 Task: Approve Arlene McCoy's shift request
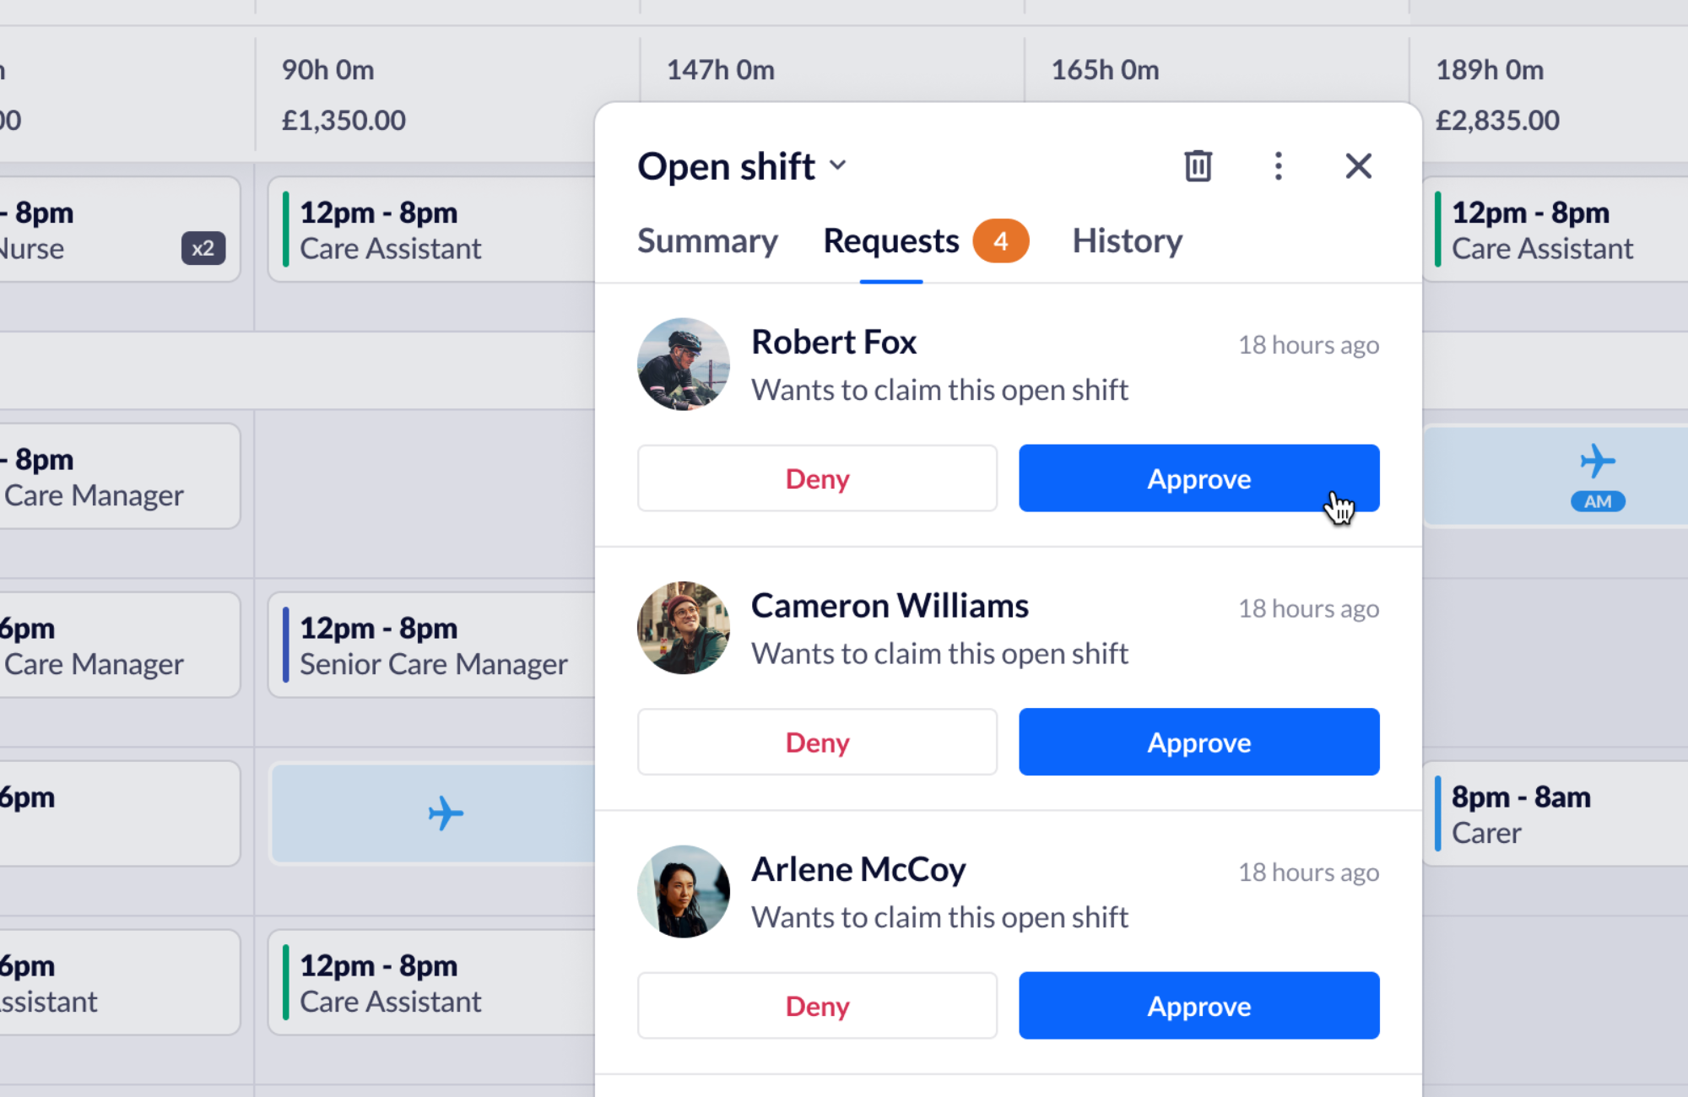tap(1198, 1006)
